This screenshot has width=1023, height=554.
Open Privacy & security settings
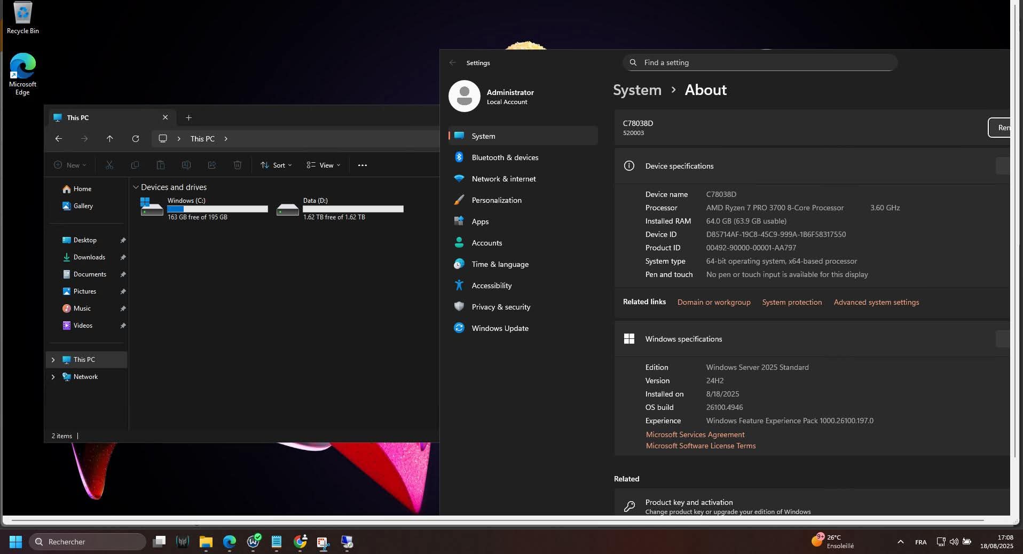coord(523,307)
